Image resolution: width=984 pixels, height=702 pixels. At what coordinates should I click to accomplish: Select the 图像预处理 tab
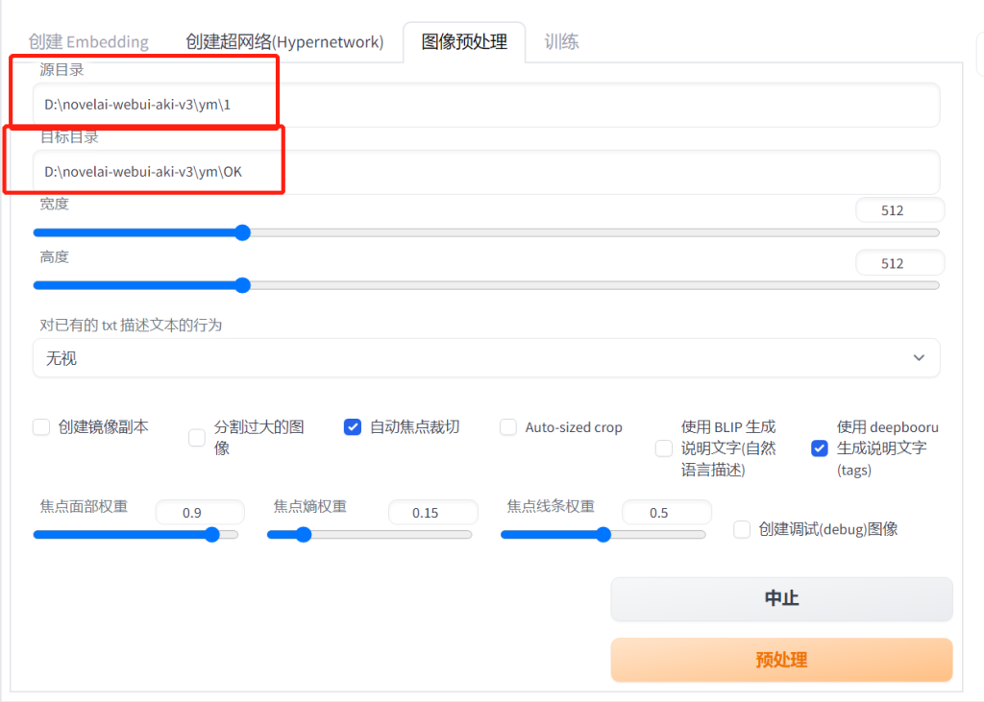pos(464,42)
